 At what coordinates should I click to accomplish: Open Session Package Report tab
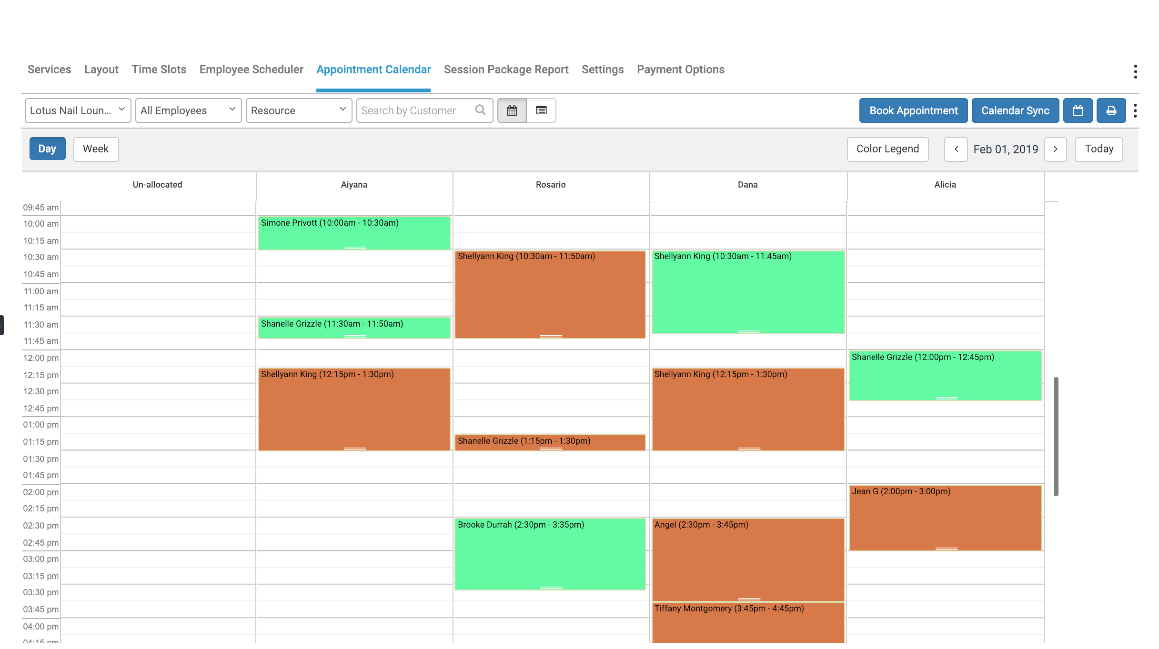point(506,70)
